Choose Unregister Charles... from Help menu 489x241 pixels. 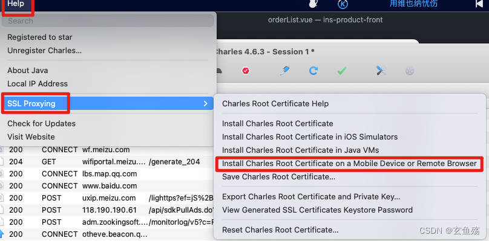(x=45, y=51)
